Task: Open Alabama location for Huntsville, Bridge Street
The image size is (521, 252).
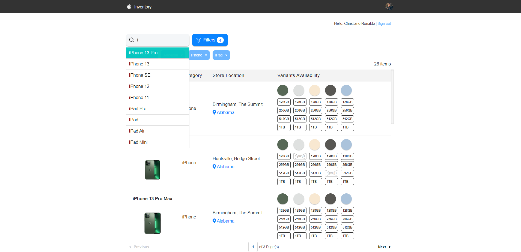Action: [x=225, y=167]
